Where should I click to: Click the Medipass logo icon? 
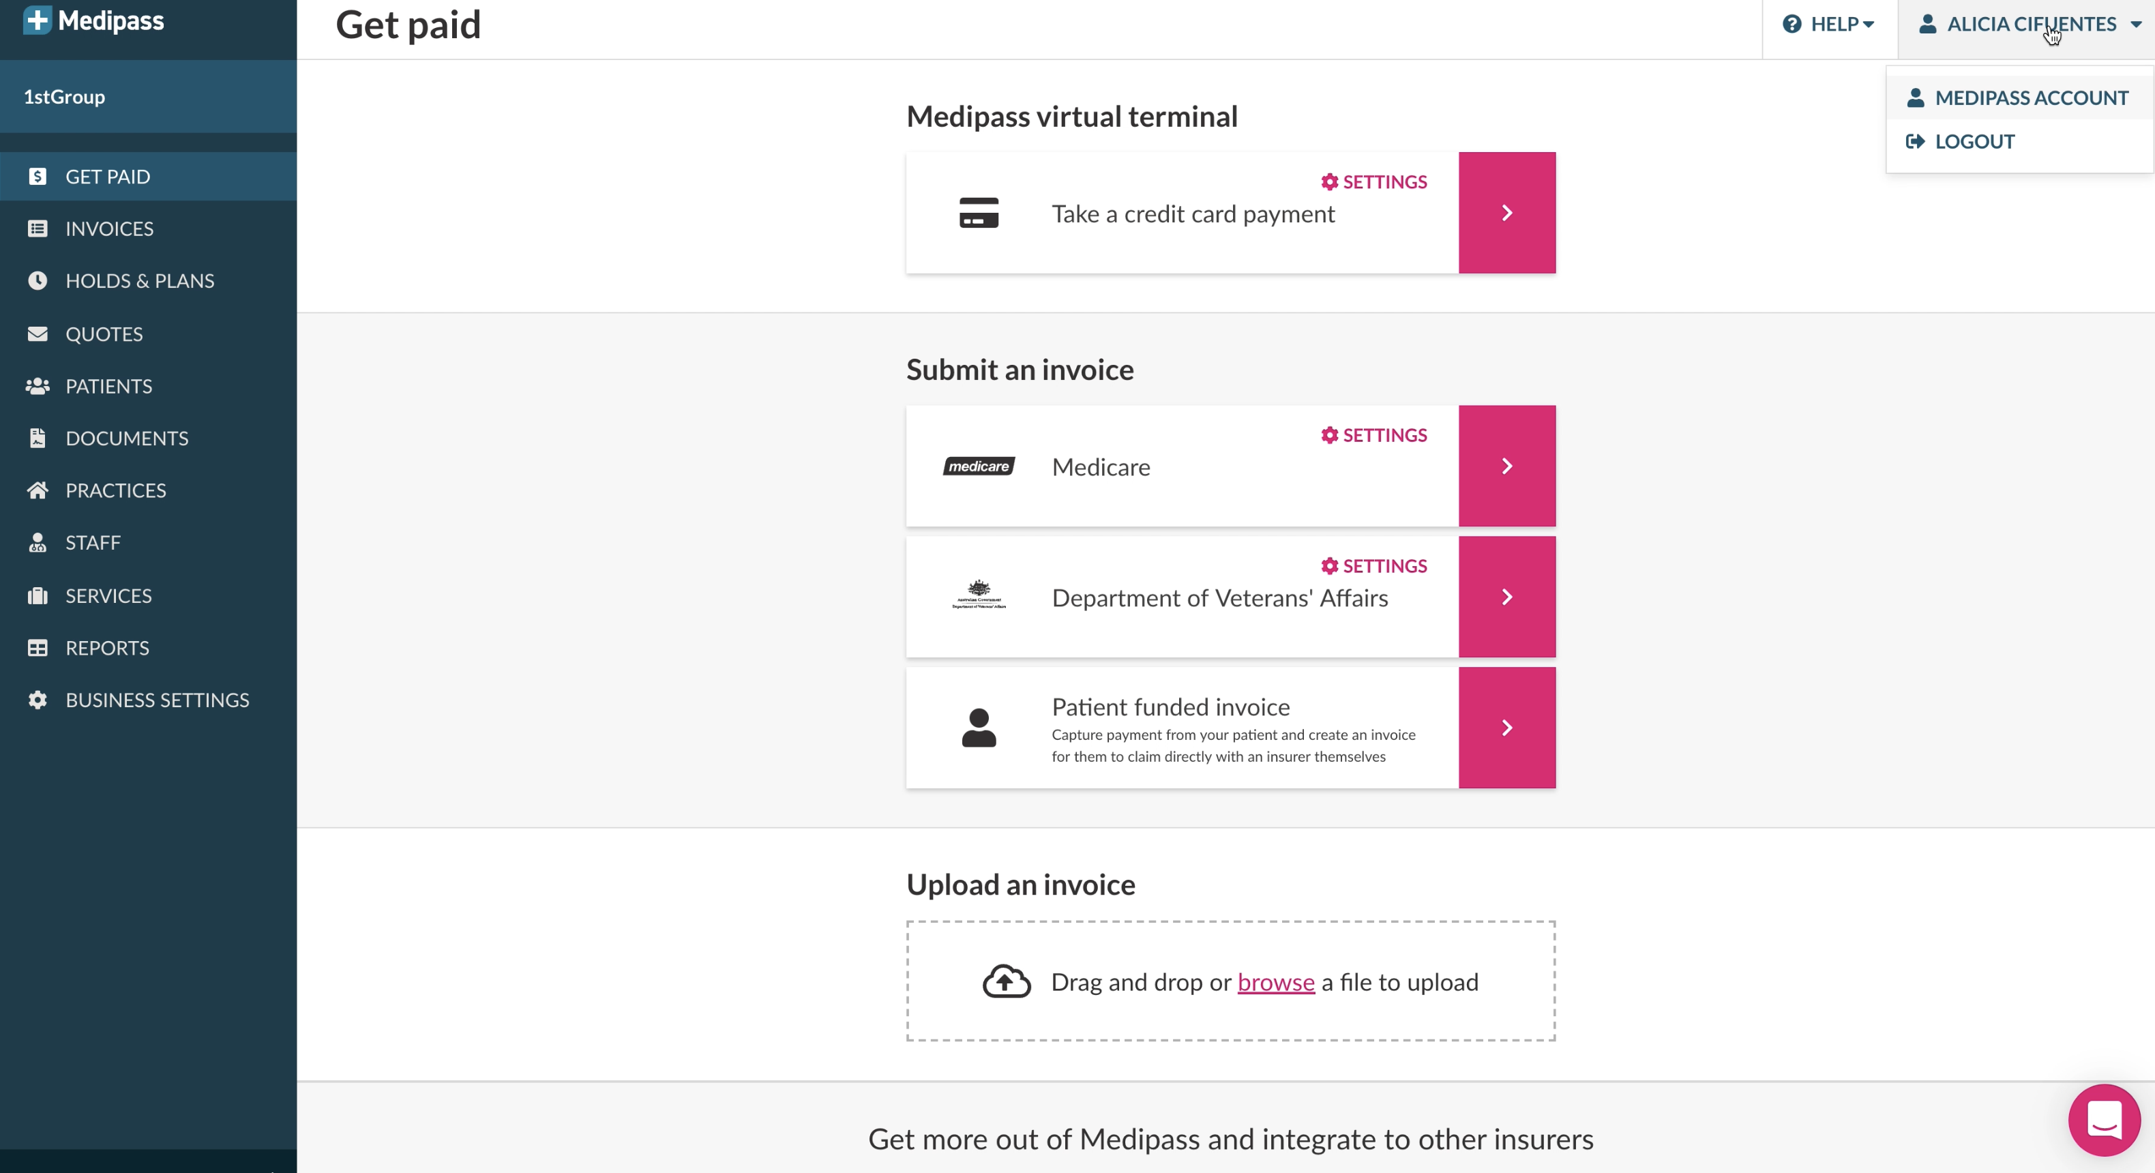38,20
